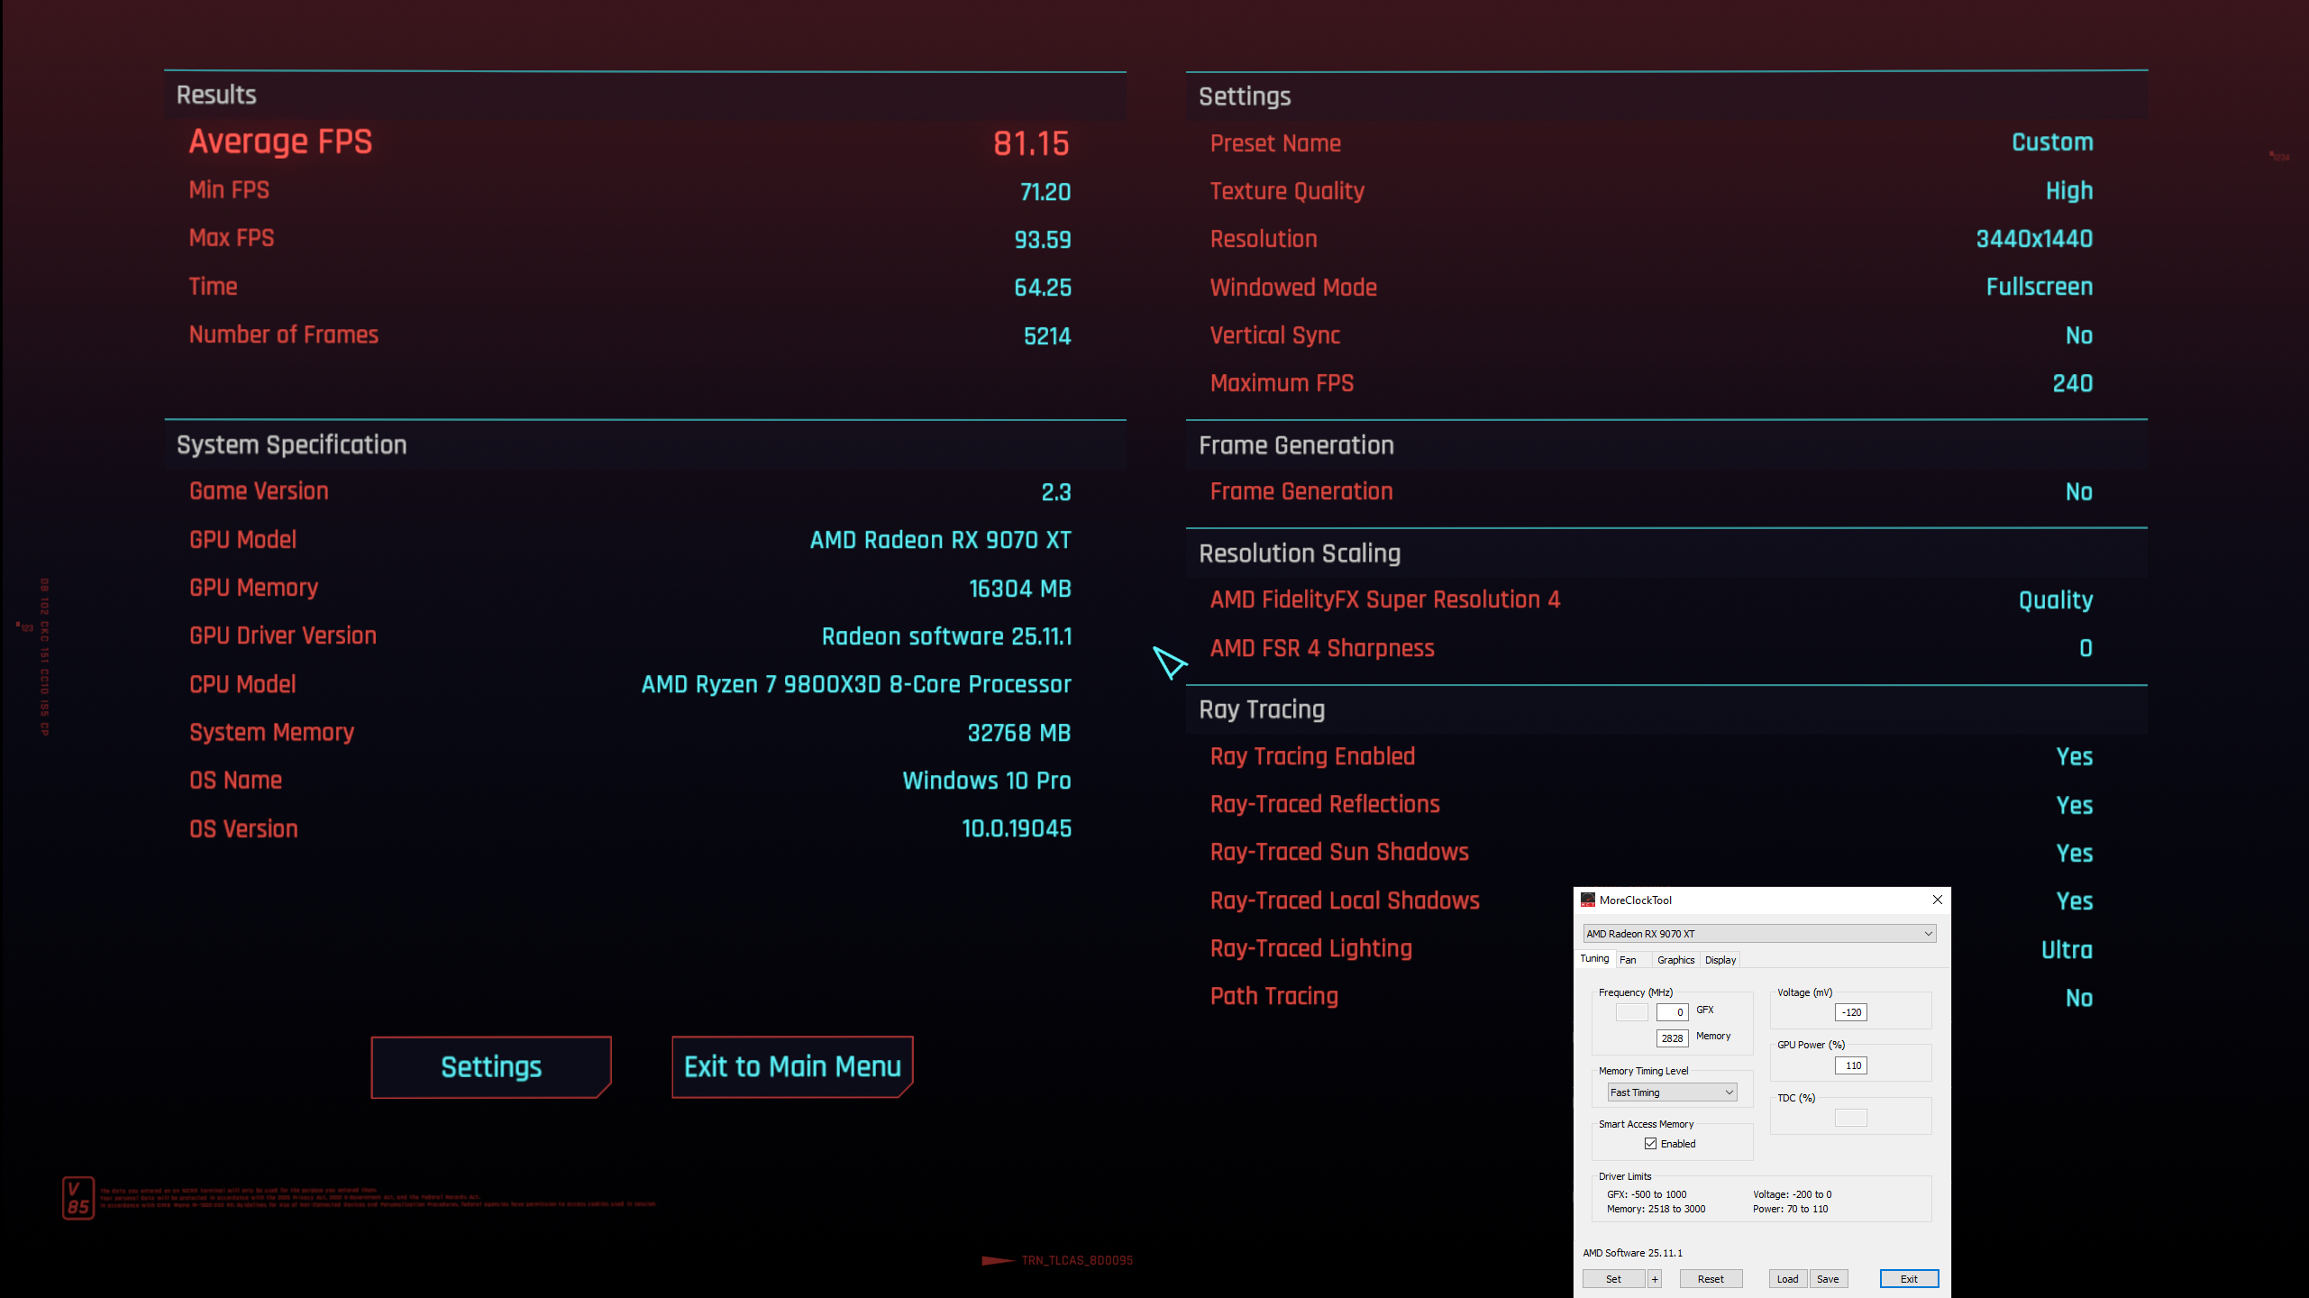Click the Voltage mV input field
Viewport: 2309px width, 1298px height.
(x=1851, y=1012)
